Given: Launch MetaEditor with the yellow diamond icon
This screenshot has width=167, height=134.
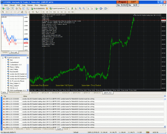Looking at the screenshot, I should pyautogui.click(x=47, y=8).
